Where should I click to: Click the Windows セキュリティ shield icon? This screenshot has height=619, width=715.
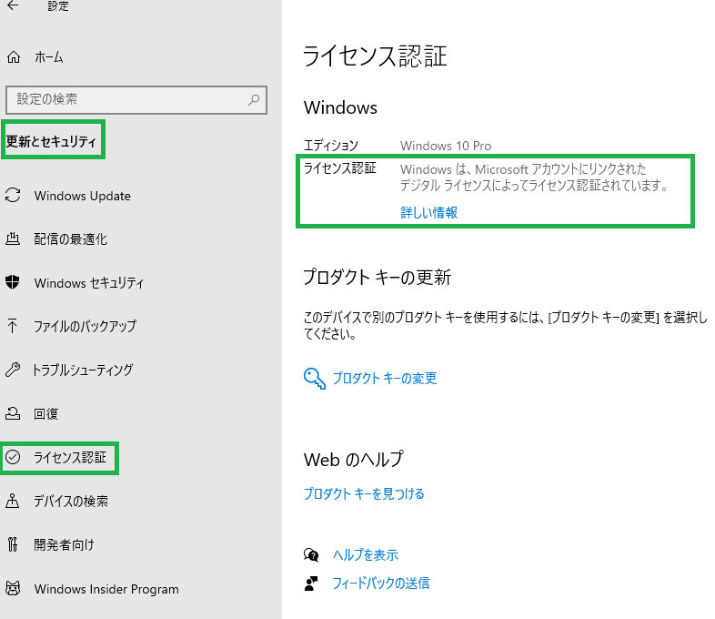tap(13, 282)
